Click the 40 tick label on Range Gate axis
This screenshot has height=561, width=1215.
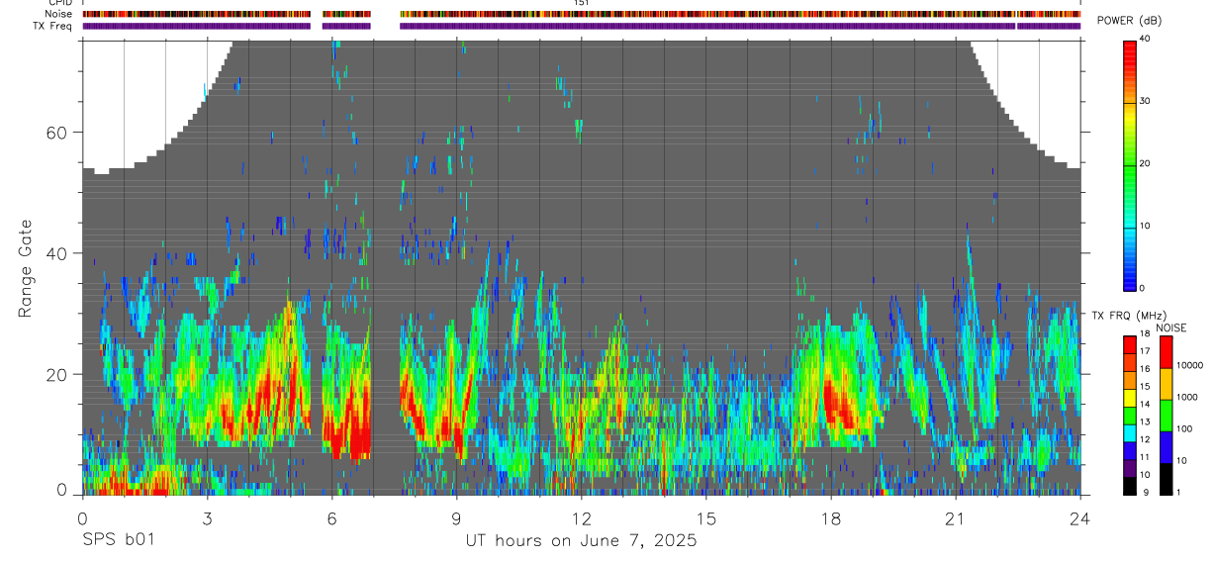coord(59,253)
